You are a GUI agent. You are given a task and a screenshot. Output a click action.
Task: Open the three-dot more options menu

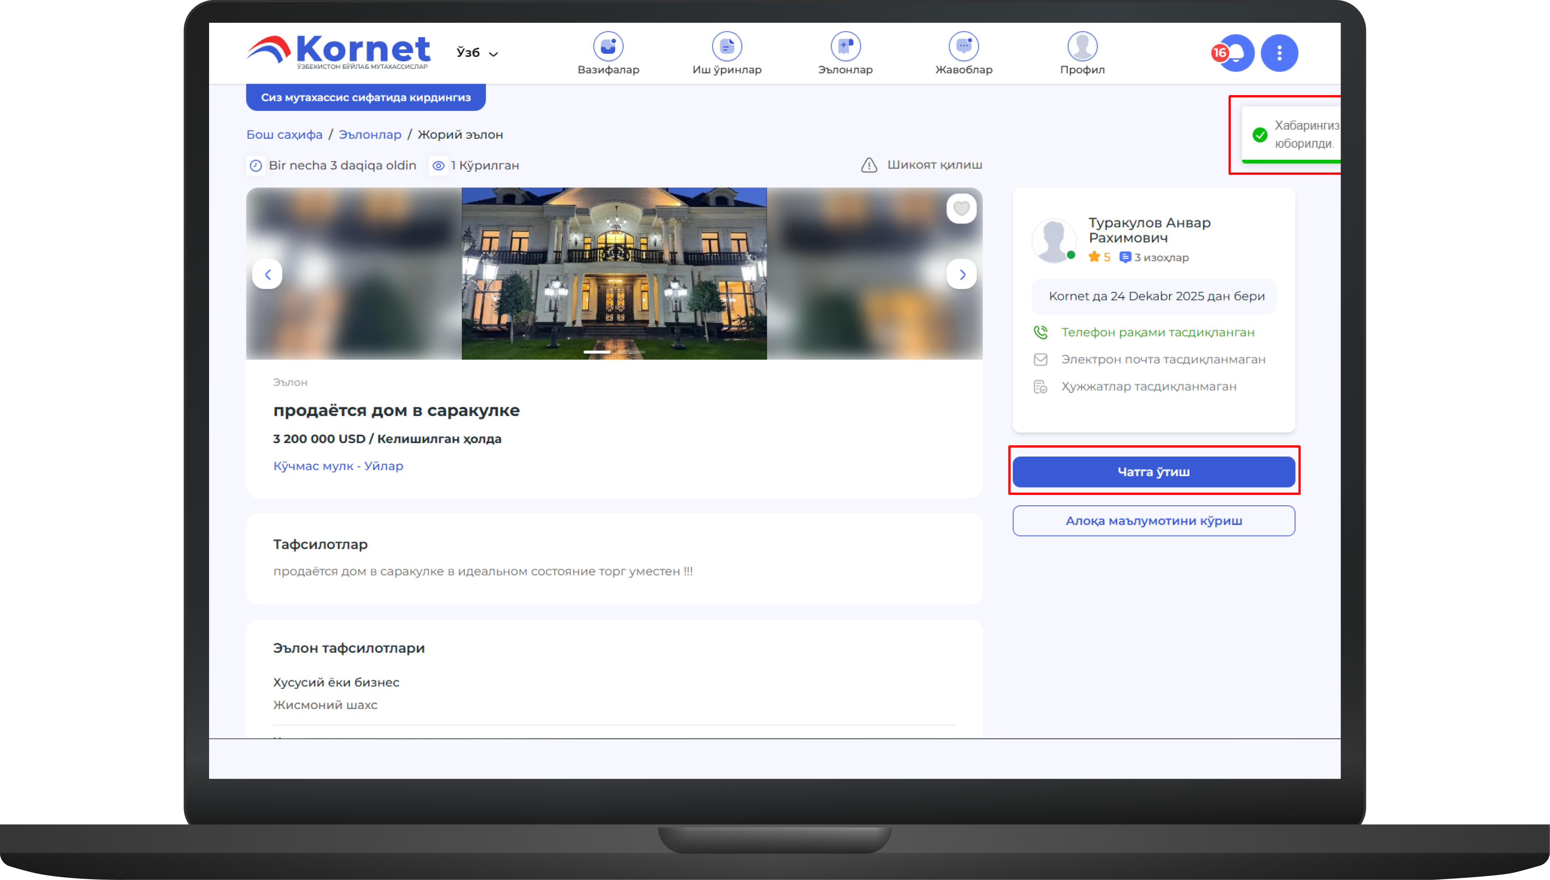(x=1279, y=53)
